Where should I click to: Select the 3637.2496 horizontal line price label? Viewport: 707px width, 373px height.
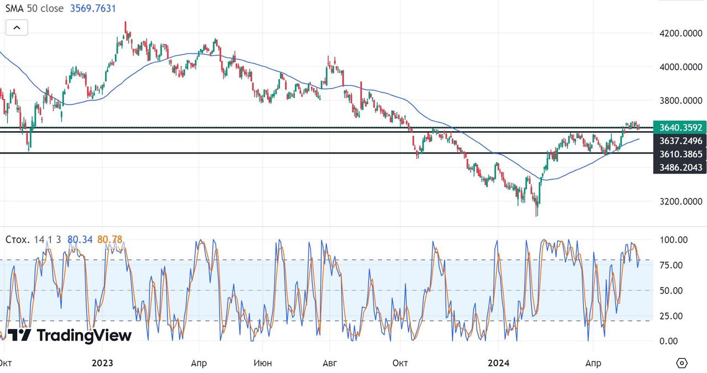pyautogui.click(x=679, y=141)
